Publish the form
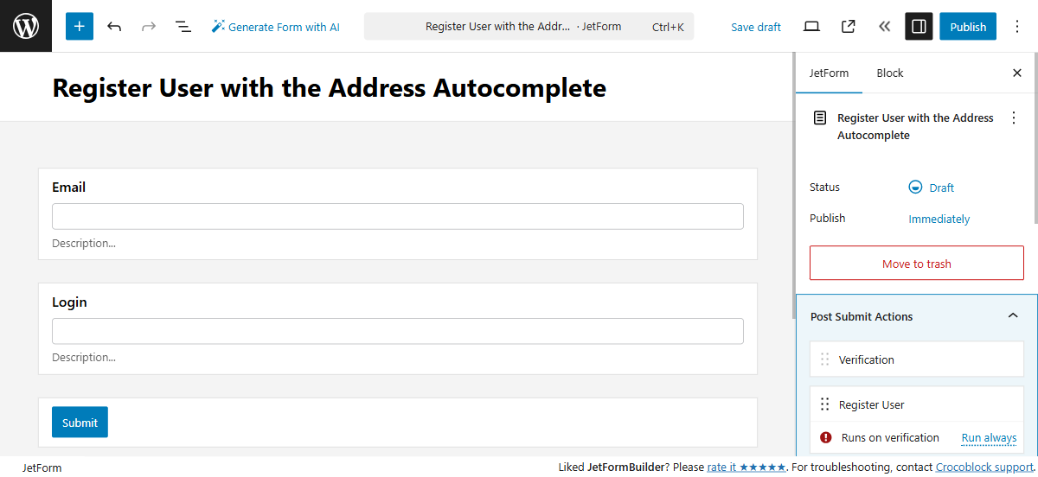The width and height of the screenshot is (1038, 477). pos(968,27)
